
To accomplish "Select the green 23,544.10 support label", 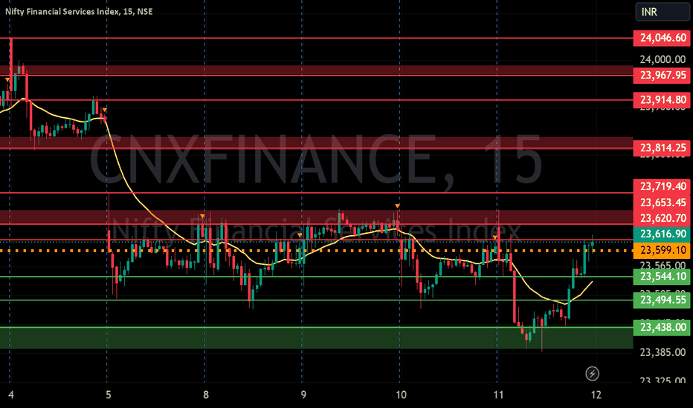I will [x=662, y=277].
